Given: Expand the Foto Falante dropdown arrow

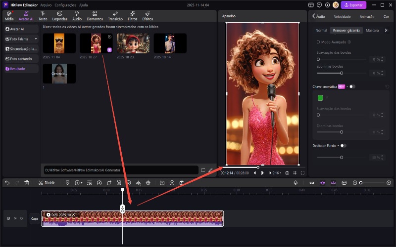Looking at the screenshot, I should click(x=36, y=39).
